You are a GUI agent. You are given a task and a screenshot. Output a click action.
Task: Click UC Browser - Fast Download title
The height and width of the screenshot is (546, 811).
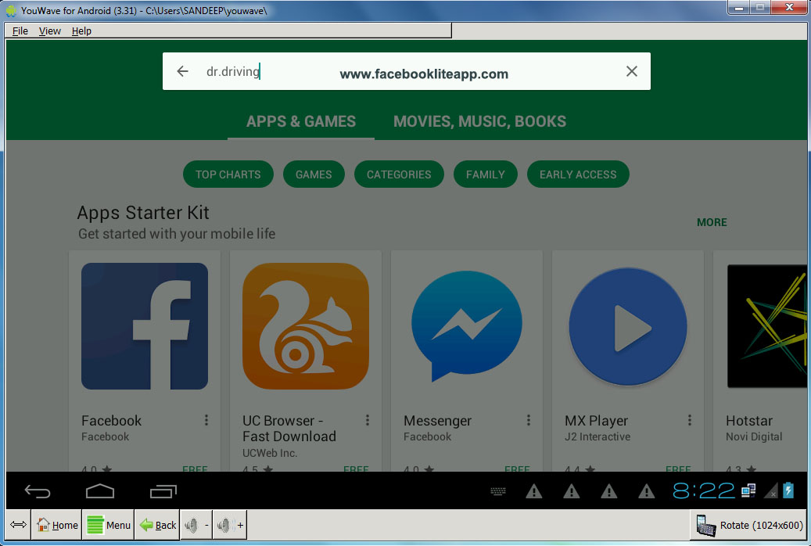tap(289, 429)
